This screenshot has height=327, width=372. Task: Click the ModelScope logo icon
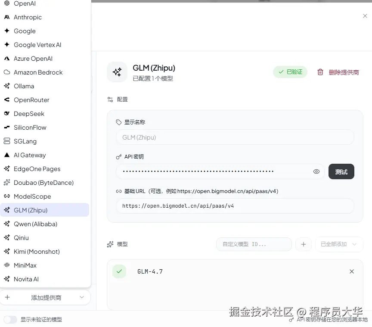[7, 196]
